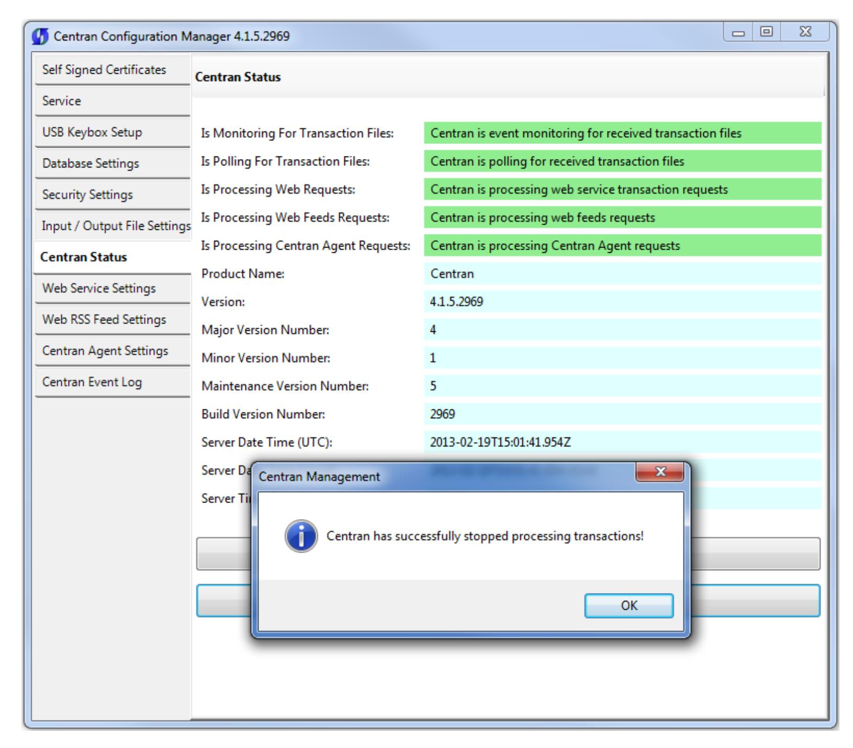
Task: Click the 'Maintenance Version Number:' label
Action: [285, 386]
